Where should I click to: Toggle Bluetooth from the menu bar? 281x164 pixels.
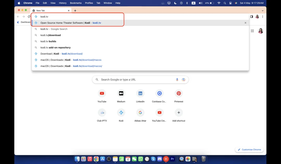pyautogui.click(x=187, y=3)
